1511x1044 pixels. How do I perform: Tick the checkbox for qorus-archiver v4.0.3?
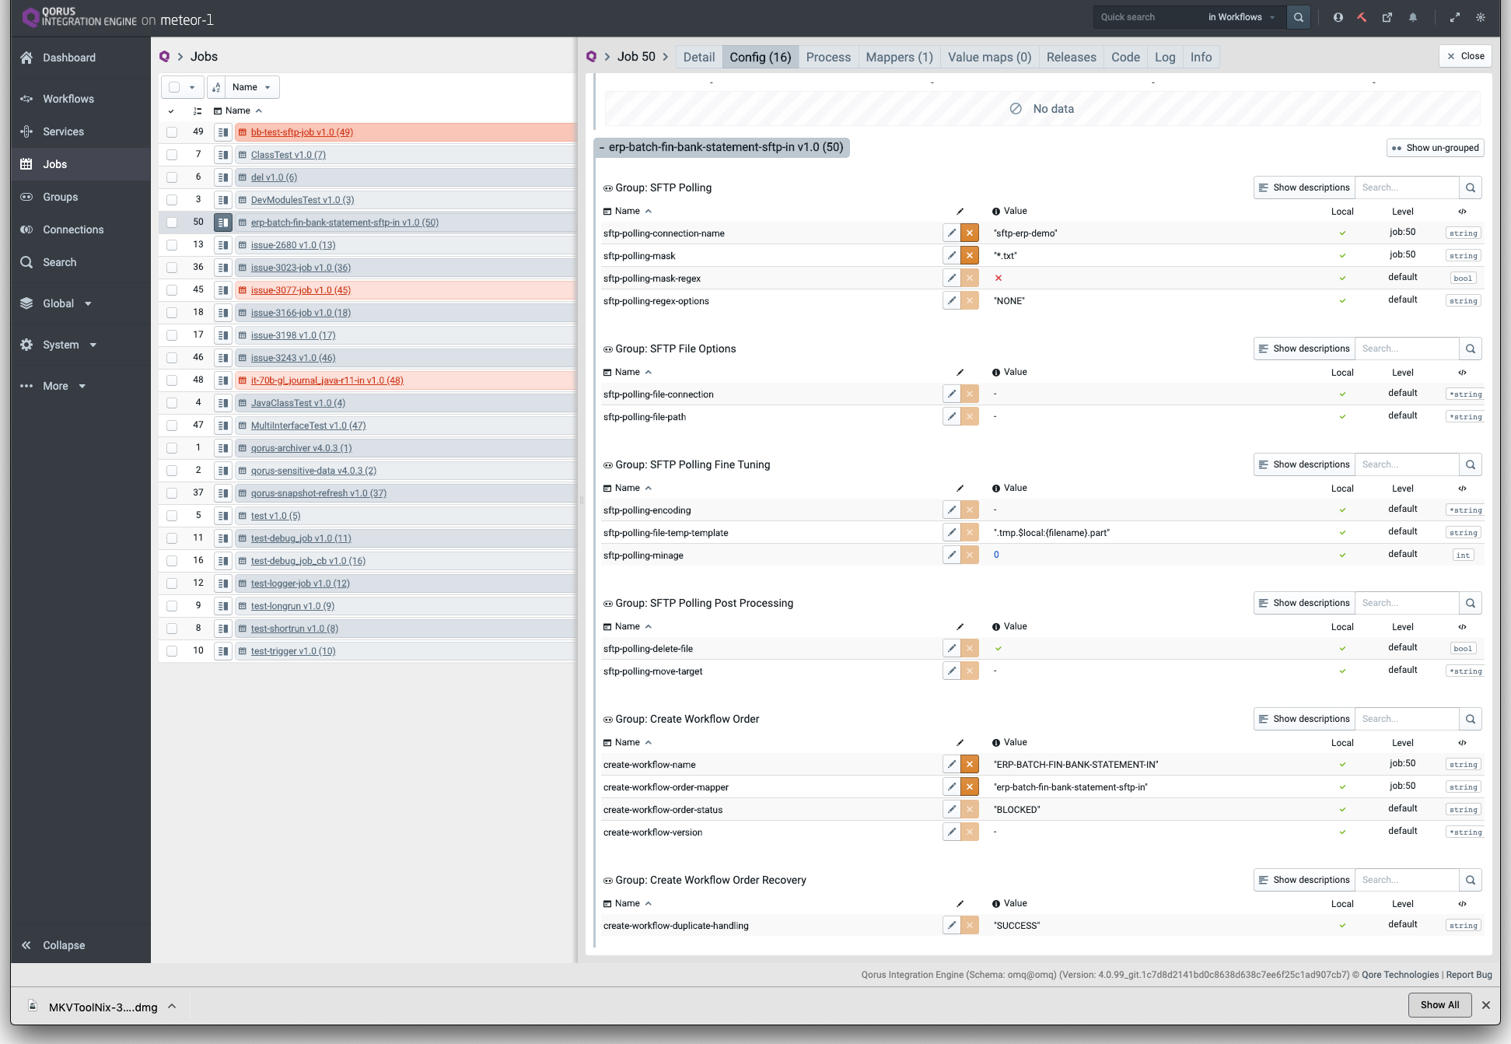coord(172,448)
